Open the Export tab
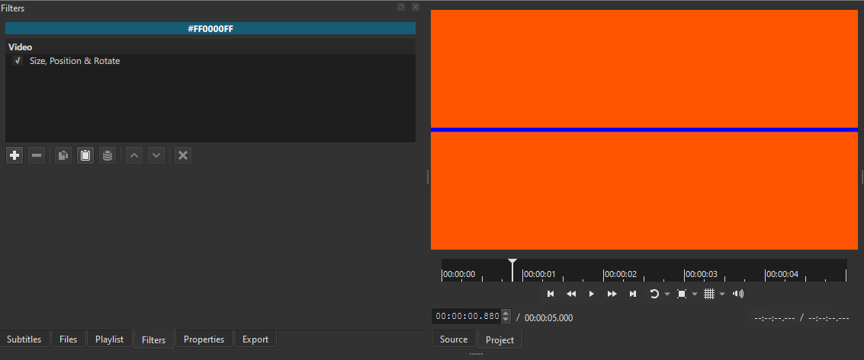 [x=255, y=339]
